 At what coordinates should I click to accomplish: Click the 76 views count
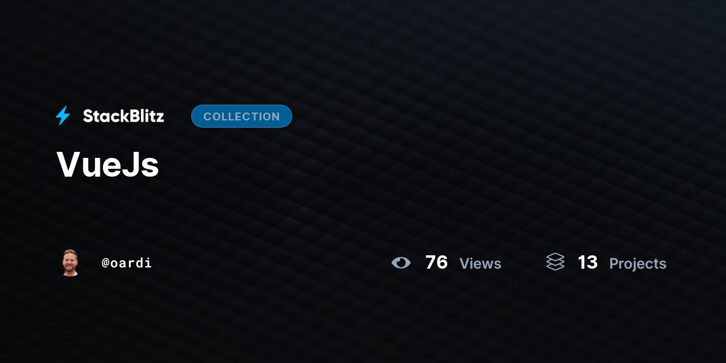pos(436,263)
